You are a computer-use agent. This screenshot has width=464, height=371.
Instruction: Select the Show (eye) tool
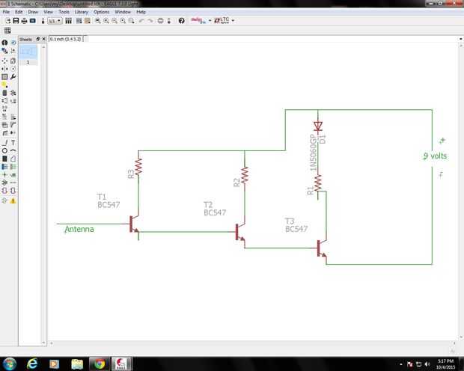(13, 43)
